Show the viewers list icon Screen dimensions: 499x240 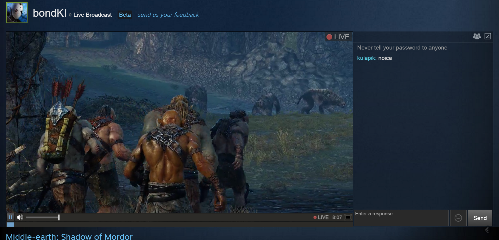(477, 36)
